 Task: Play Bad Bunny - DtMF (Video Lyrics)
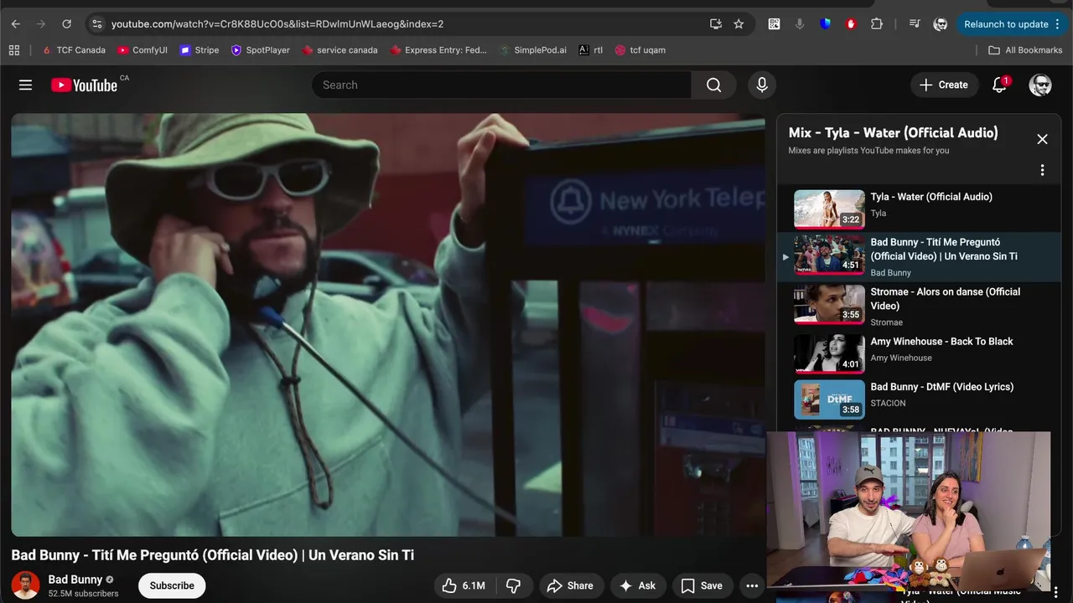point(920,399)
